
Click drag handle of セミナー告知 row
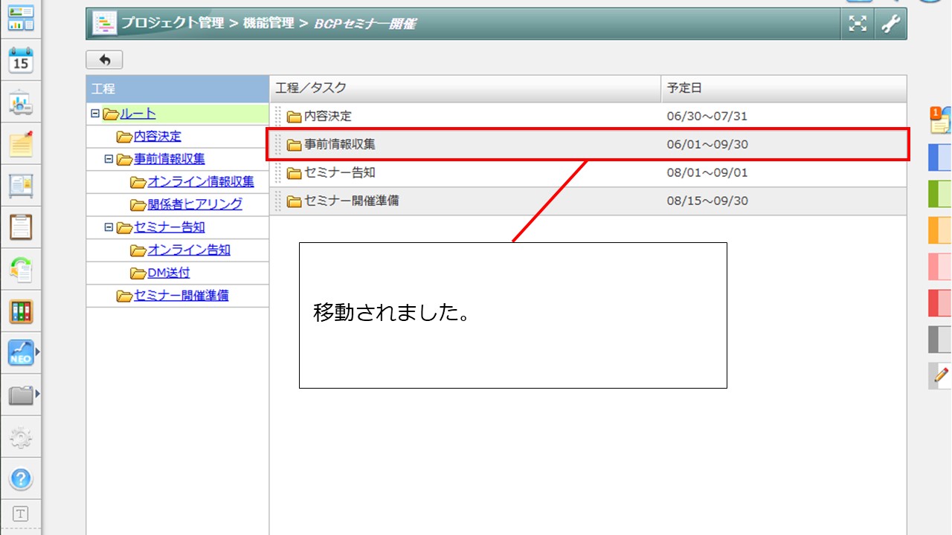278,173
